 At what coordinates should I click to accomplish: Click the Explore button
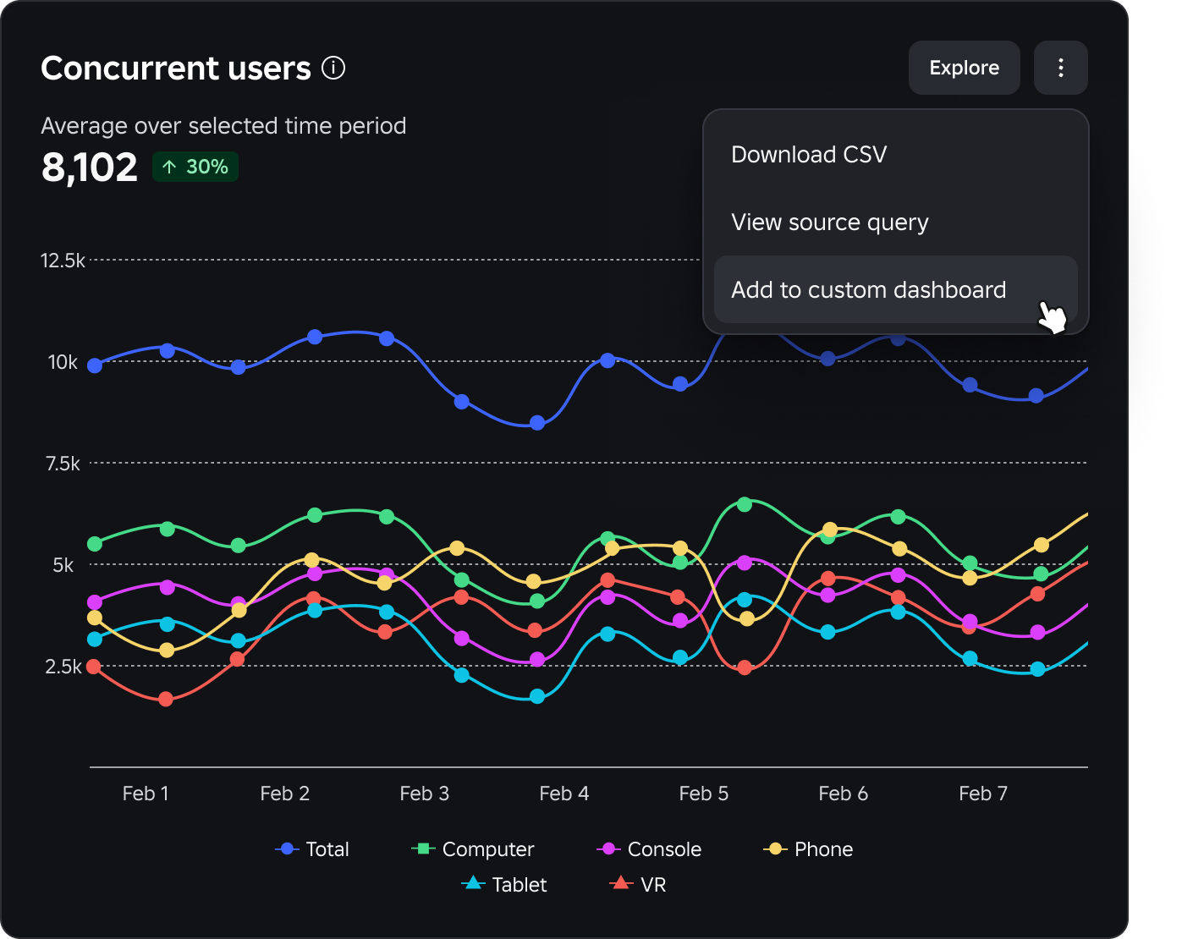pos(965,68)
